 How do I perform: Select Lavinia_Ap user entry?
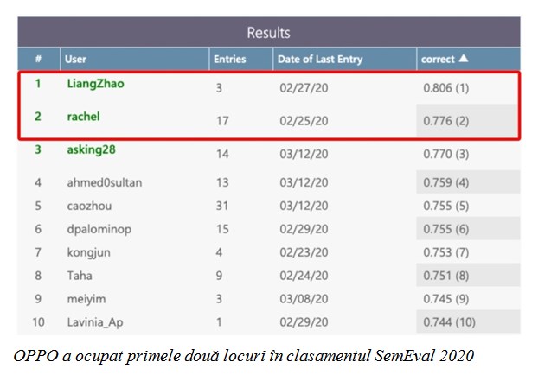tap(94, 322)
